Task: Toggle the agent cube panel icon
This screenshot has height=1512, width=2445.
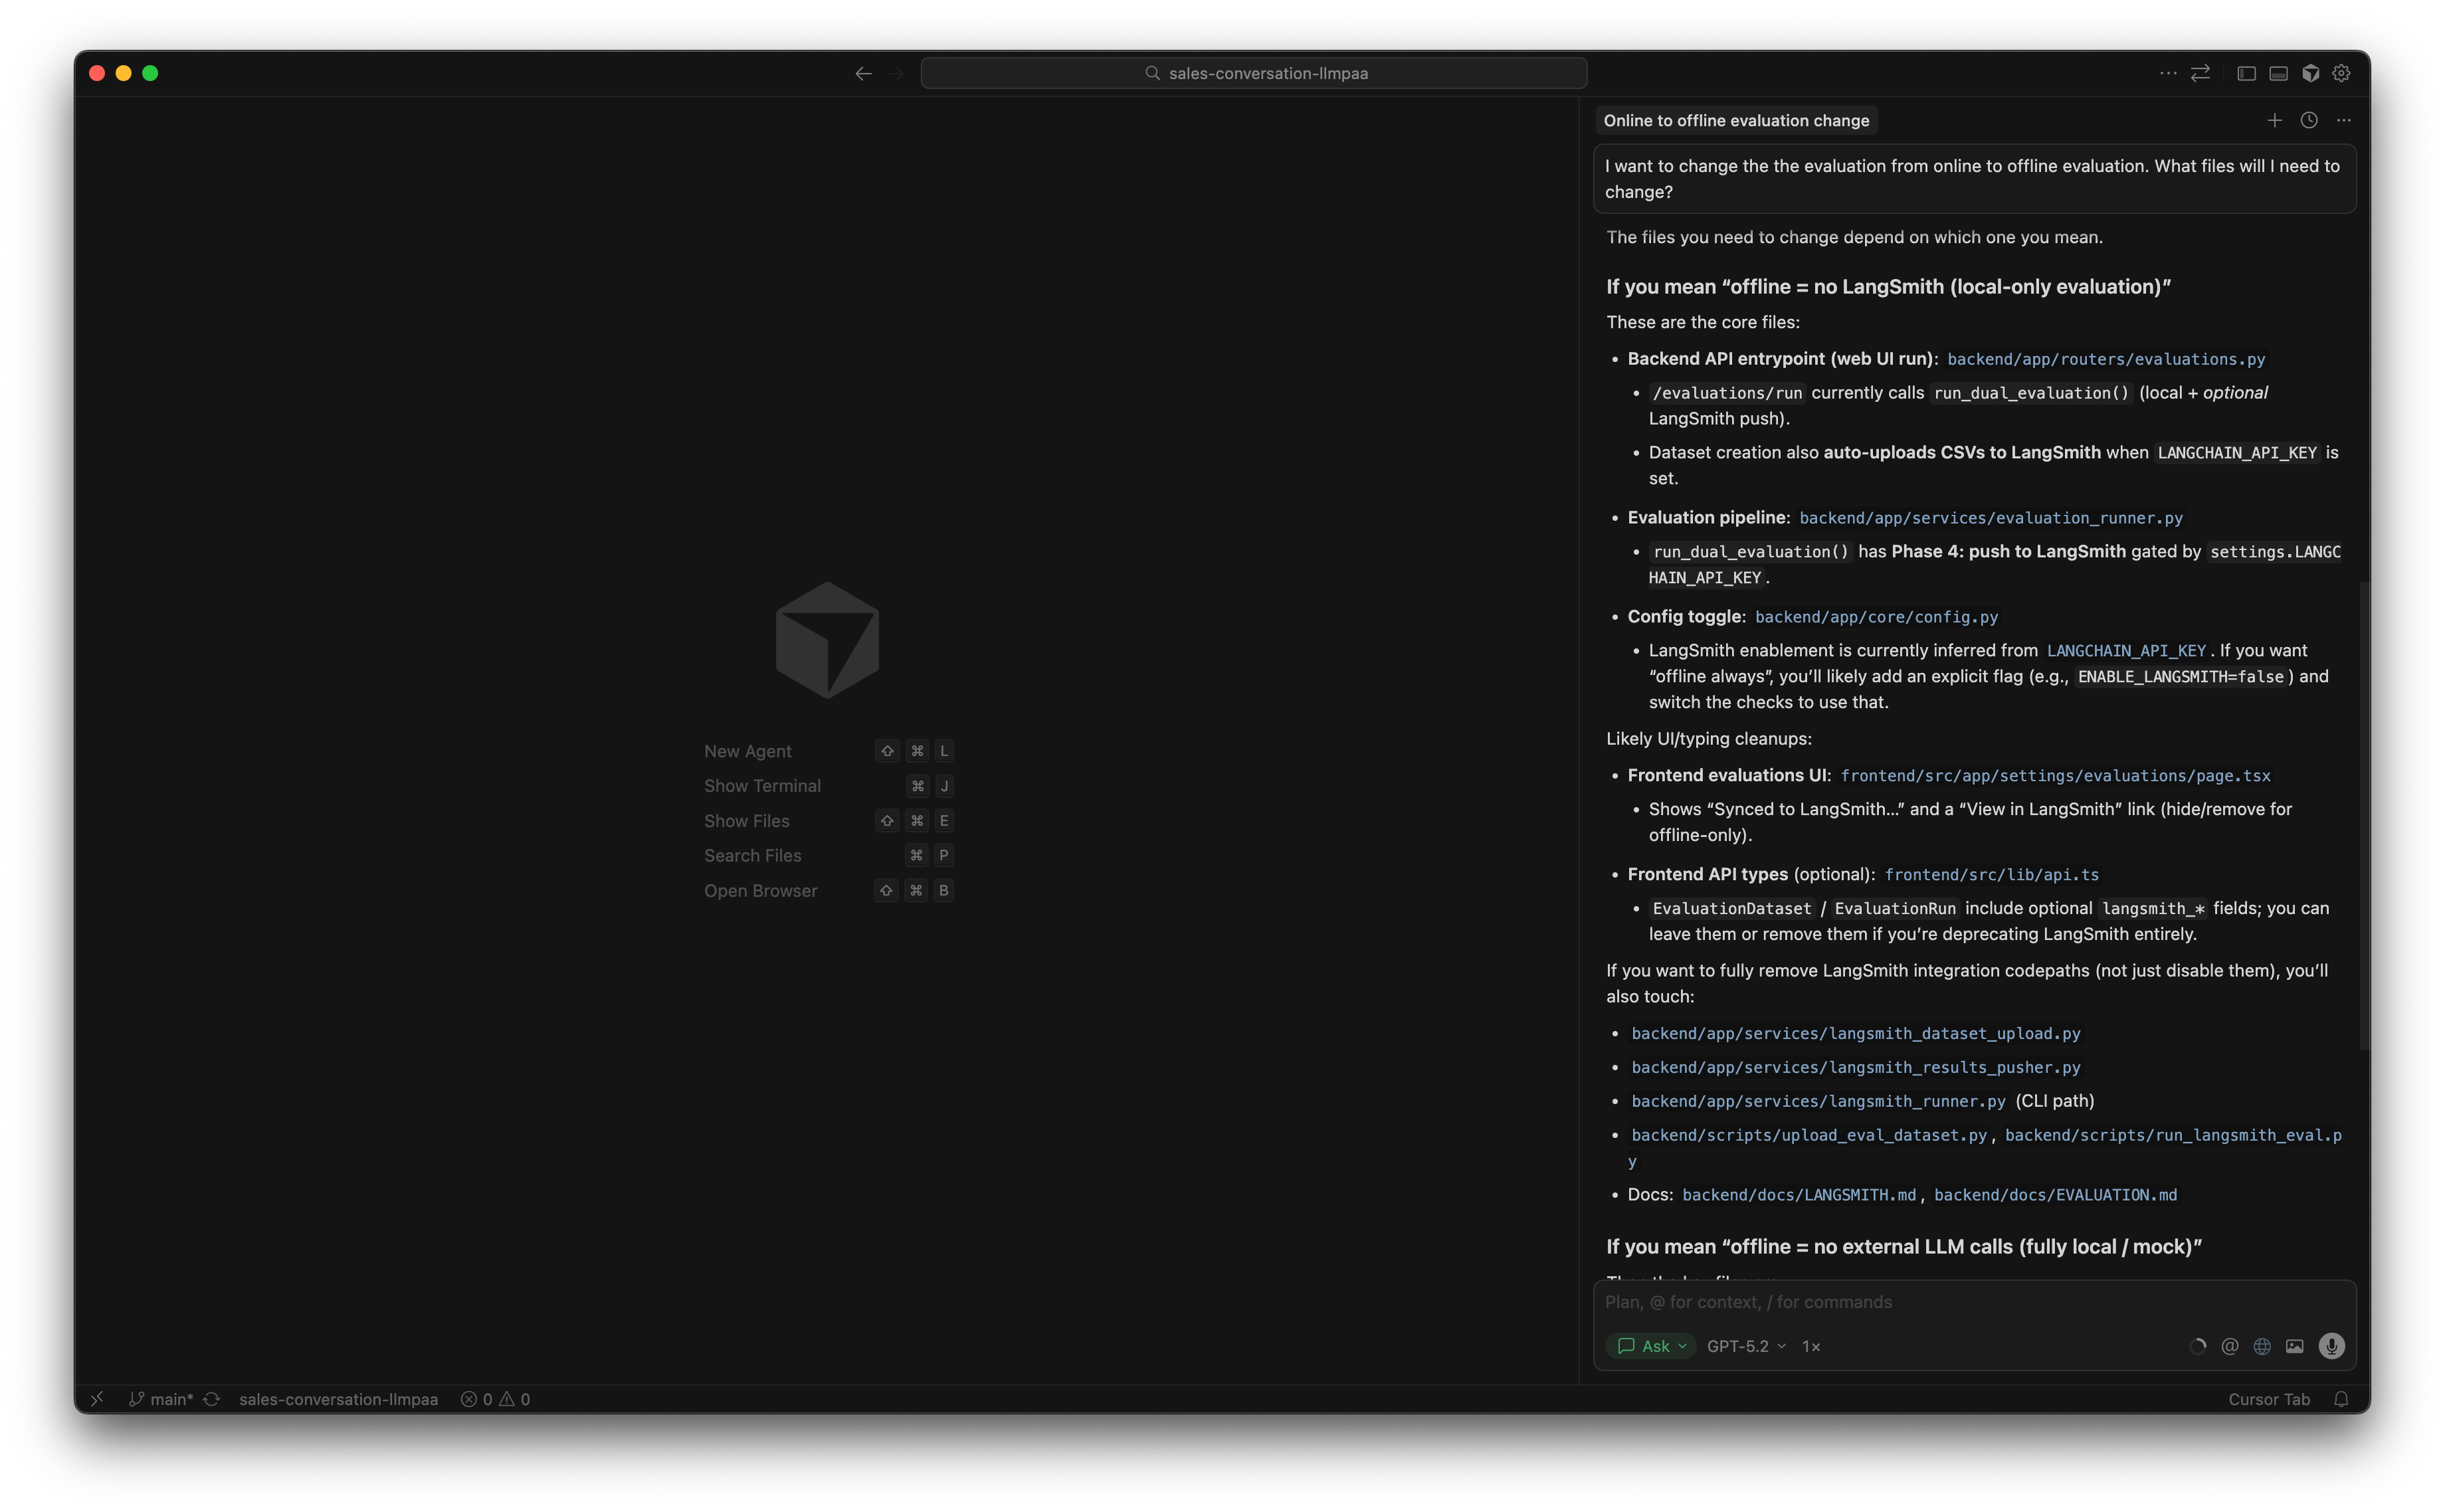Action: (x=2310, y=73)
